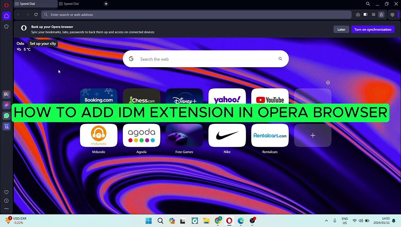This screenshot has height=227, width=401.
Task: Dismiss sync prompt with Later button
Action: coord(341,29)
